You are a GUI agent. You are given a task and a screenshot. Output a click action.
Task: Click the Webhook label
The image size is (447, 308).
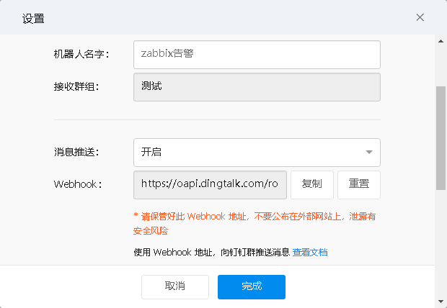[x=78, y=184]
